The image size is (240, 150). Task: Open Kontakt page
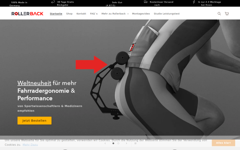click(x=81, y=14)
